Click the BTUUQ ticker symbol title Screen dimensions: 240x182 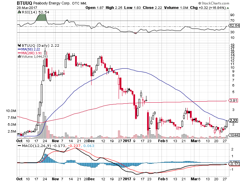tap(24, 3)
